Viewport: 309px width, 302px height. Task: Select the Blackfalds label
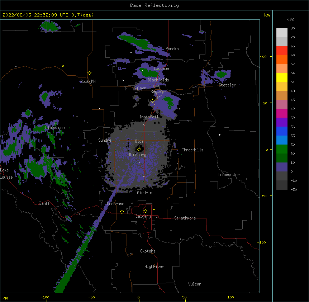158,80
